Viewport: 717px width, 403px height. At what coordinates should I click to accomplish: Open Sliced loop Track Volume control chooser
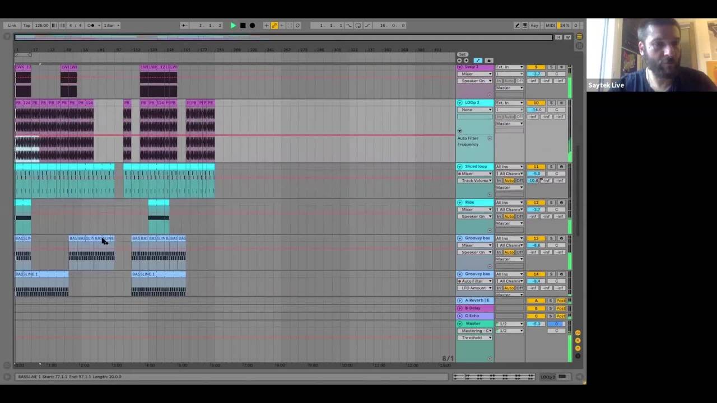(x=475, y=181)
